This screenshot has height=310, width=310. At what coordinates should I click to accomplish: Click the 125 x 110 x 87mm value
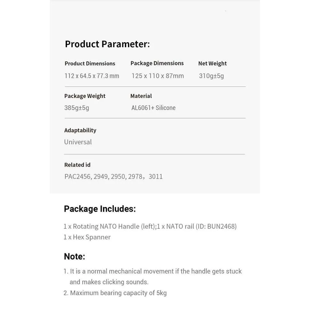coord(158,76)
